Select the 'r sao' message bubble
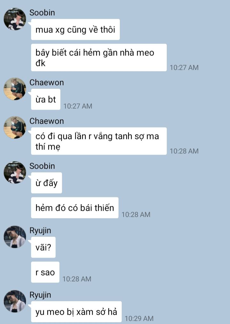This screenshot has width=230, height=324. point(45,272)
